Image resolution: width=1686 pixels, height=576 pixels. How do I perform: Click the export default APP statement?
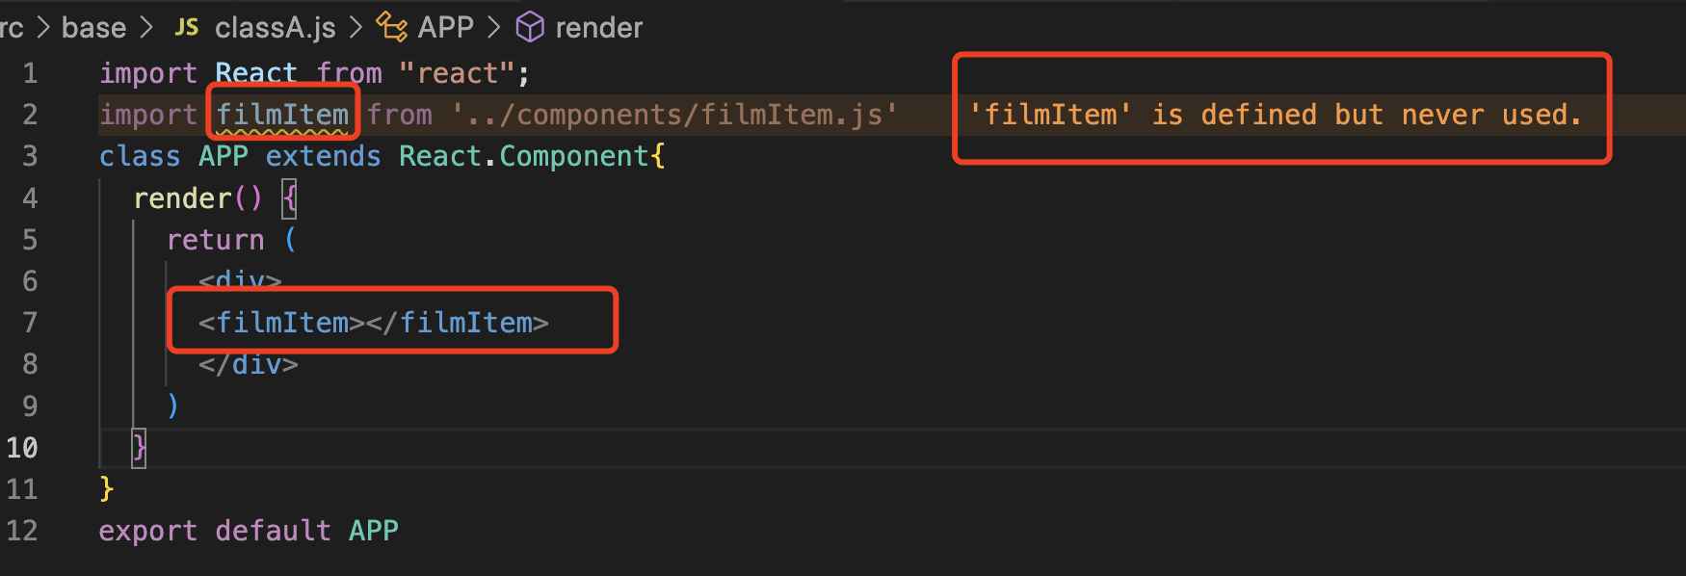249,531
